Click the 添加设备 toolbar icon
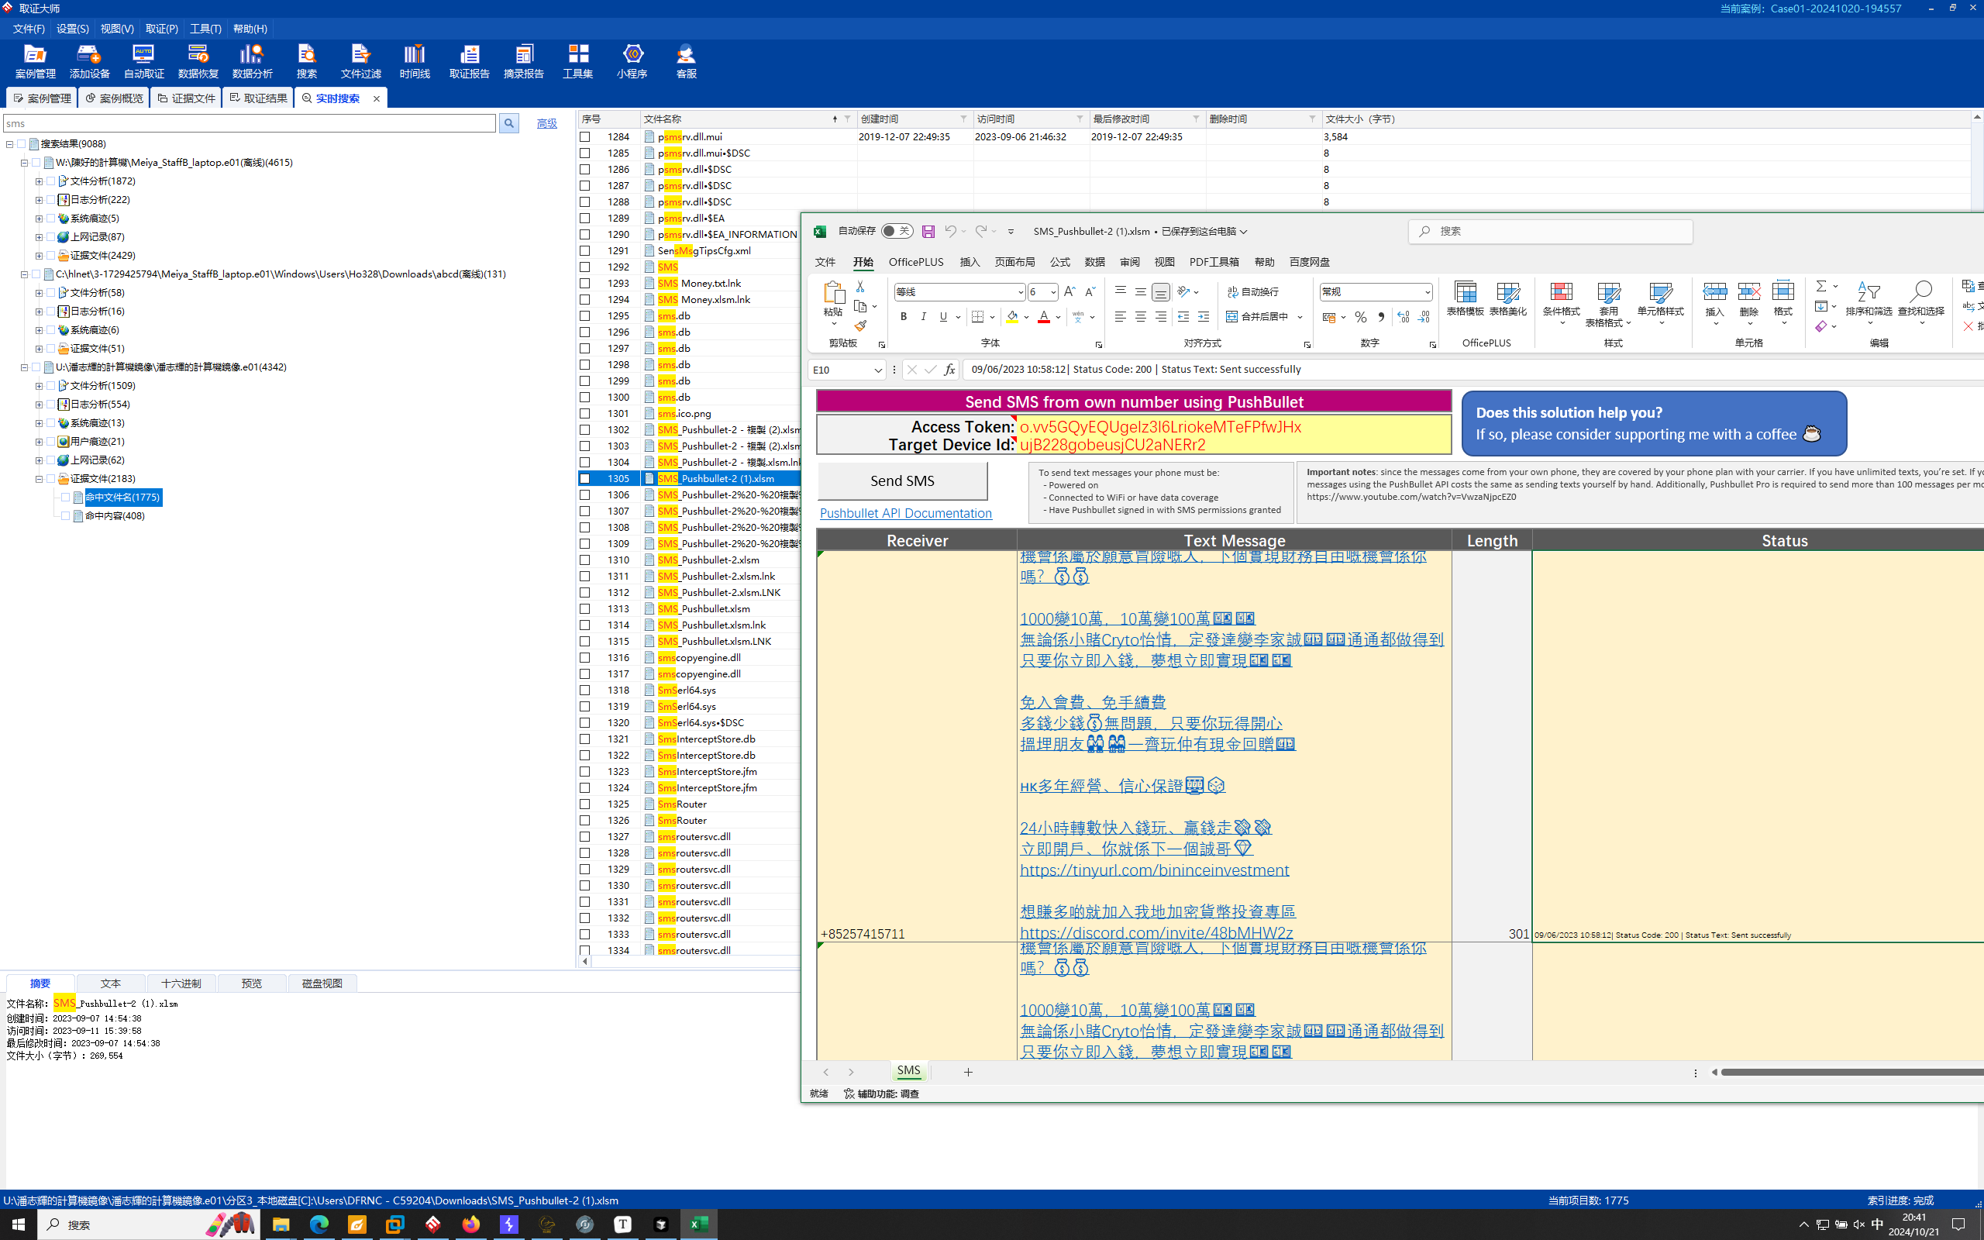This screenshot has width=1984, height=1240. [x=89, y=61]
